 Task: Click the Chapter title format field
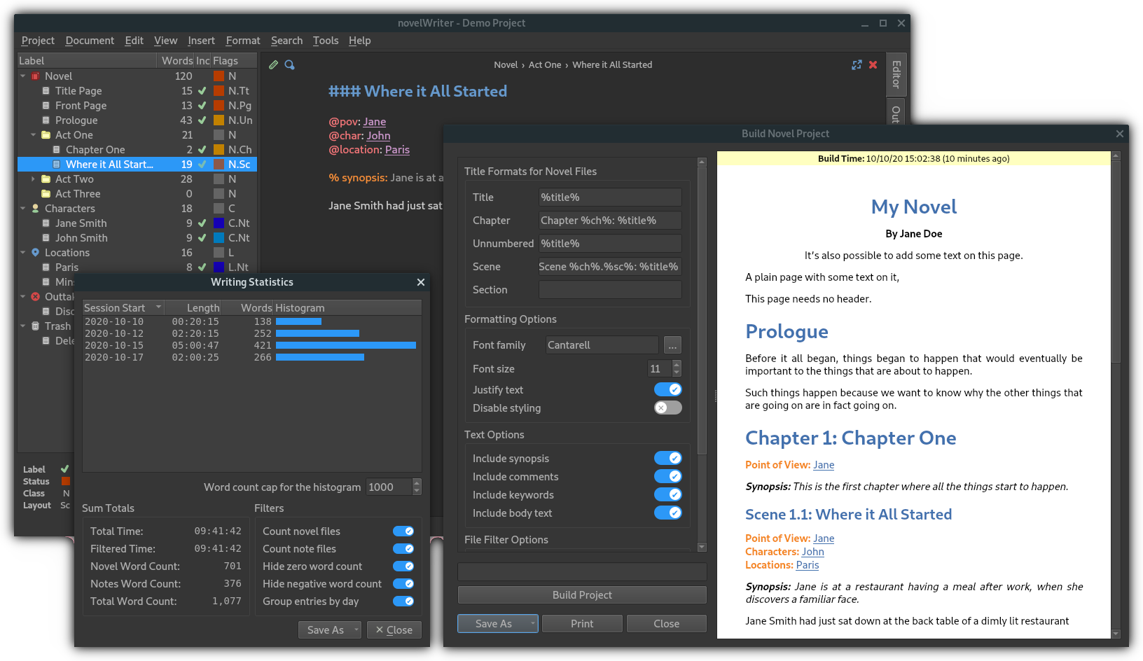point(610,221)
